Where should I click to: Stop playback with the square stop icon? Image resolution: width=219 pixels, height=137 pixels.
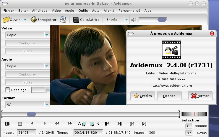[x=20, y=123]
